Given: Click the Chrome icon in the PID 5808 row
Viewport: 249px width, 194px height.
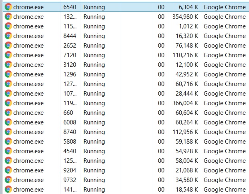Looking at the screenshot, I should (x=8, y=142).
